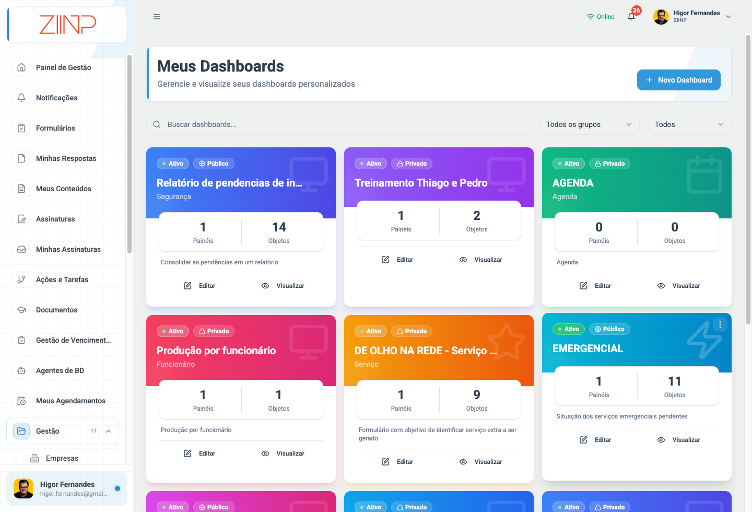Click the Assinaturas sidebar icon

(x=21, y=219)
